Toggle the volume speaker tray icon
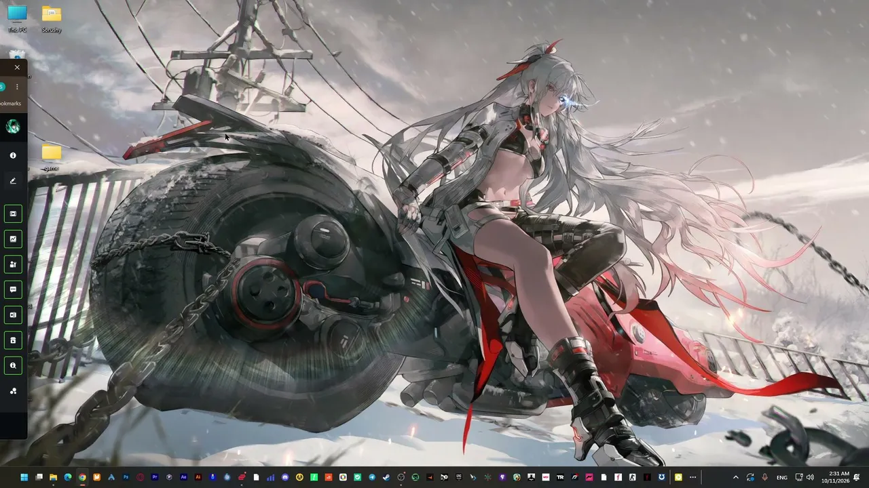Image resolution: width=869 pixels, height=488 pixels. [x=810, y=477]
